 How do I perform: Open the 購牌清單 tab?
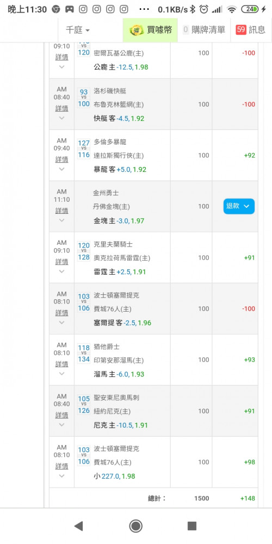click(203, 30)
